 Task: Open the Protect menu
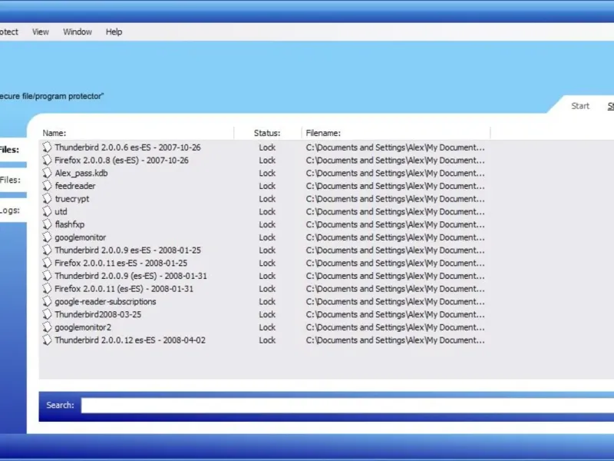tap(8, 32)
